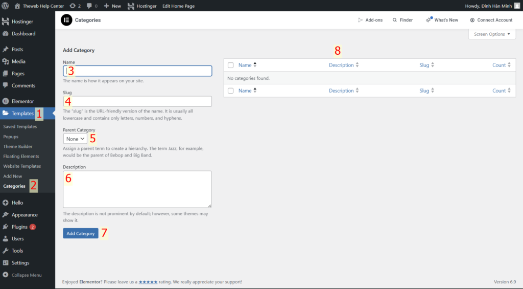The width and height of the screenshot is (523, 289).
Task: Focus the Slug text field
Action: [137, 101]
